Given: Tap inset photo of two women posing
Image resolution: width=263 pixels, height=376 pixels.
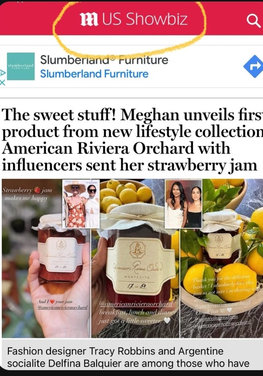Looking at the screenshot, I should tap(184, 204).
